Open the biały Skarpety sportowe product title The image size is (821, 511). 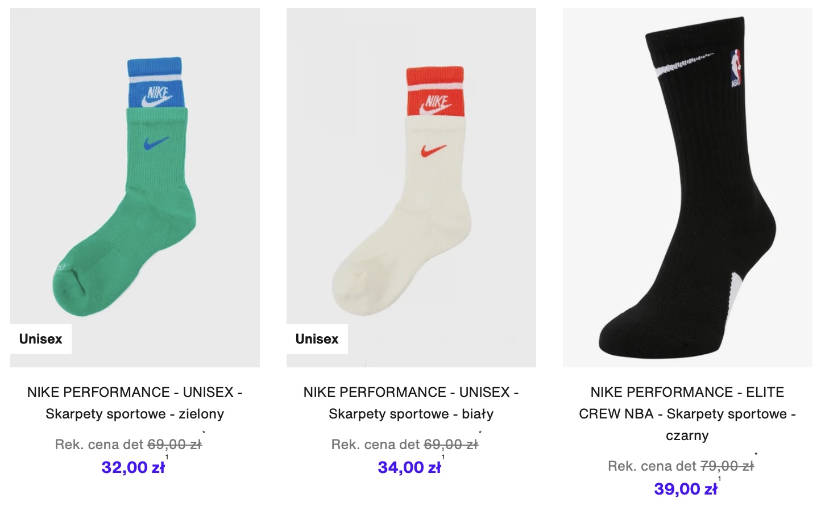click(411, 403)
